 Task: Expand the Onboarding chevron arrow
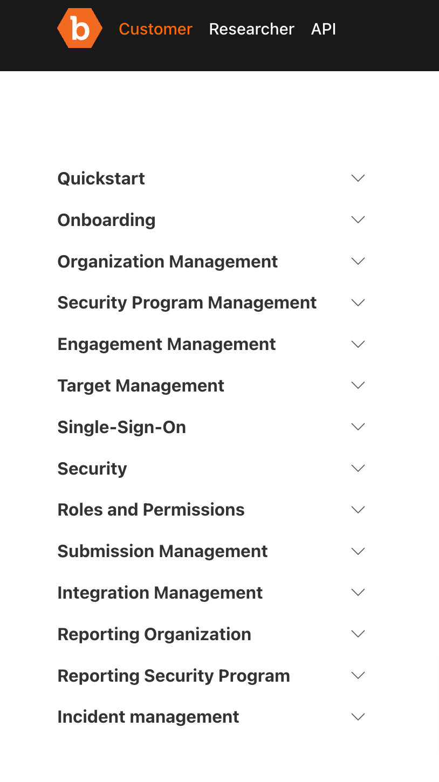tap(358, 219)
